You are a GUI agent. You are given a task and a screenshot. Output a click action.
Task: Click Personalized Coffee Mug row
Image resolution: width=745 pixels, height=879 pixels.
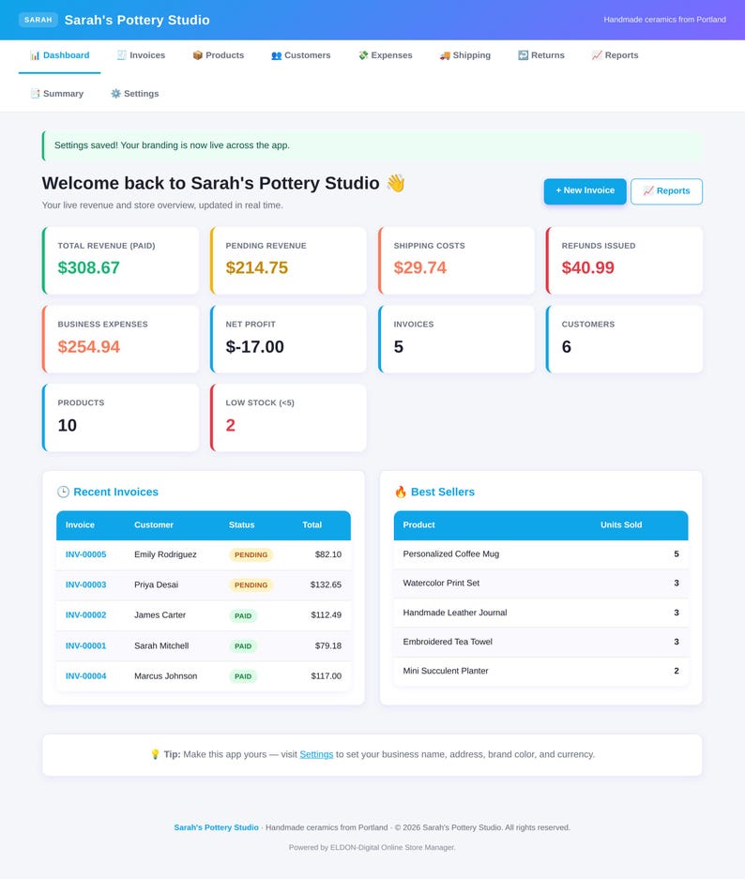(x=541, y=553)
